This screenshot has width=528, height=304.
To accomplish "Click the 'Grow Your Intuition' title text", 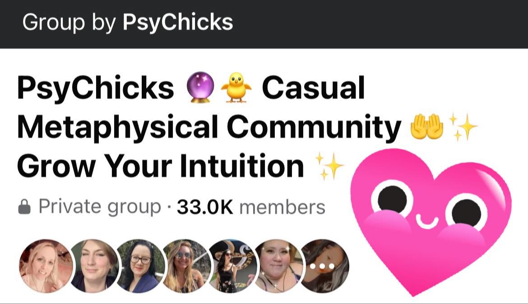I will point(161,166).
